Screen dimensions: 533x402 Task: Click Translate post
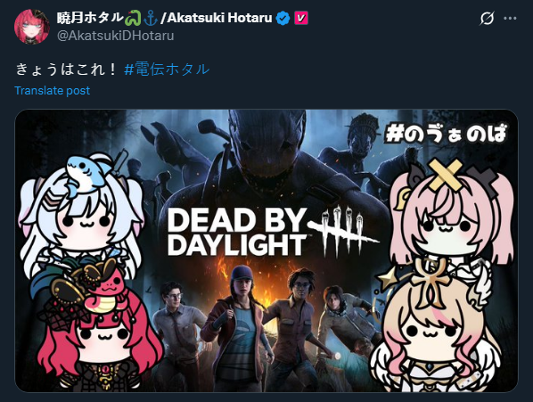tap(52, 90)
